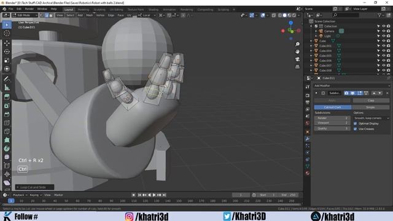This screenshot has height=221, width=393.
Task: Select the Simple subdivision type
Action: tap(370, 107)
